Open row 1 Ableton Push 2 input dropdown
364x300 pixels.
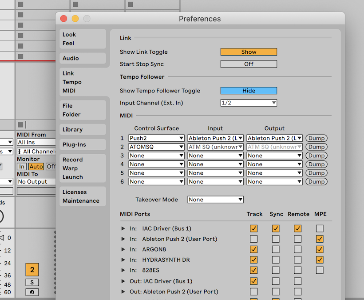pyautogui.click(x=215, y=138)
